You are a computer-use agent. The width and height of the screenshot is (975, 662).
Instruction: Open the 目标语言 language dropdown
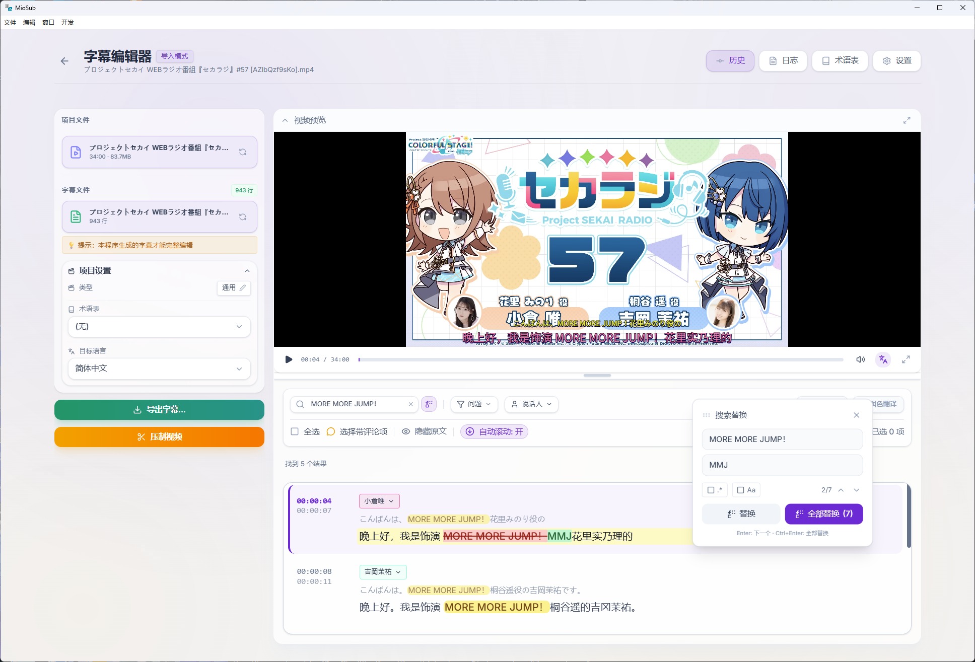[159, 369]
